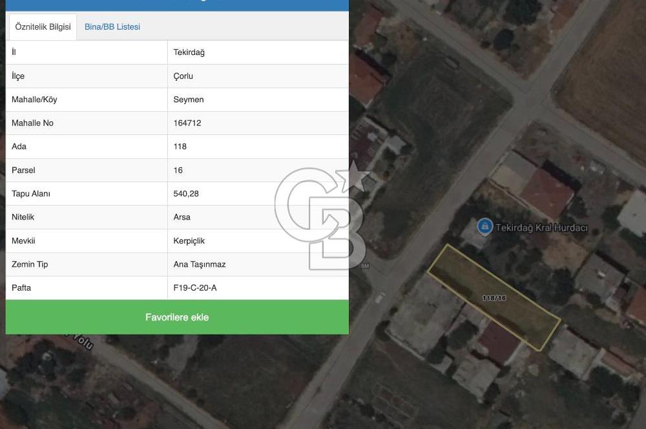Switch to the Öznitelik Bilgisi tab

(x=43, y=26)
